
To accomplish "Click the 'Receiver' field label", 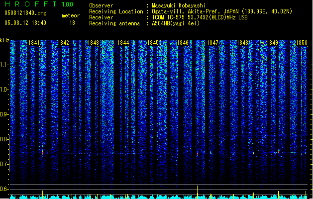I will 101,17.
